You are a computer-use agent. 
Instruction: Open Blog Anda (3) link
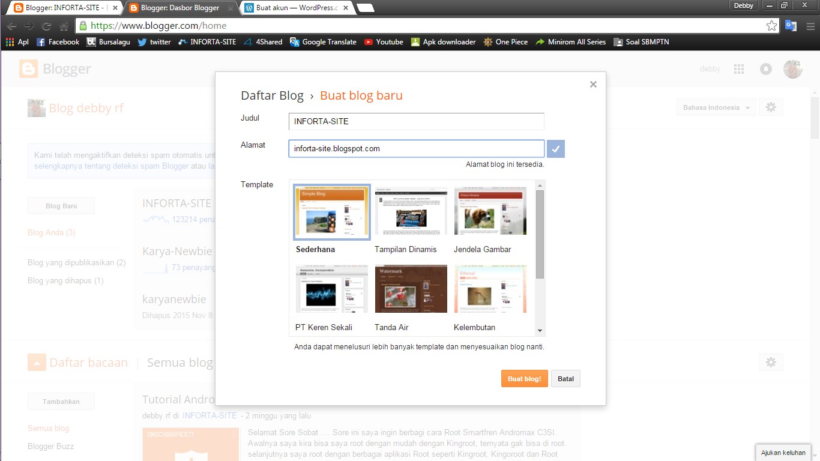(x=51, y=232)
